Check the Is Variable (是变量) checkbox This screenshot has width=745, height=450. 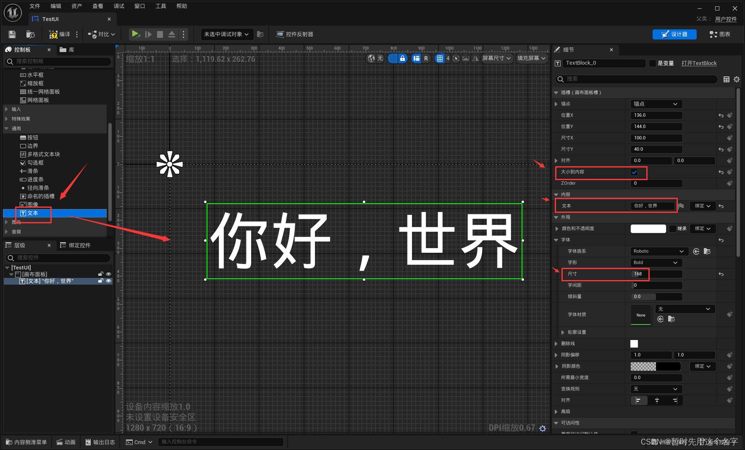(652, 63)
